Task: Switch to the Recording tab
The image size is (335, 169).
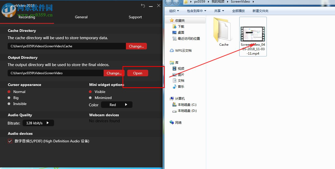Action: (x=27, y=17)
